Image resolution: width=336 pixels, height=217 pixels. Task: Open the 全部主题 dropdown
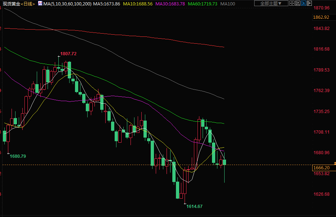[271, 4]
